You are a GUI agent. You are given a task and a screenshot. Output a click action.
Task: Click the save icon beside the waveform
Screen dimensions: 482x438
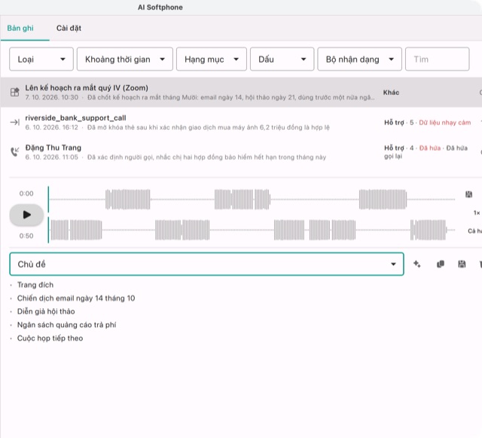click(468, 194)
